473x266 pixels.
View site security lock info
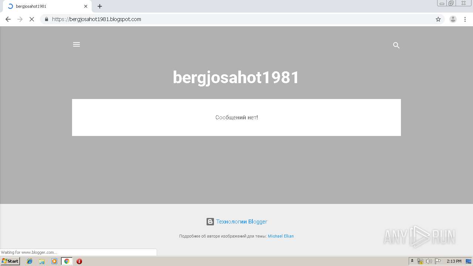47,19
